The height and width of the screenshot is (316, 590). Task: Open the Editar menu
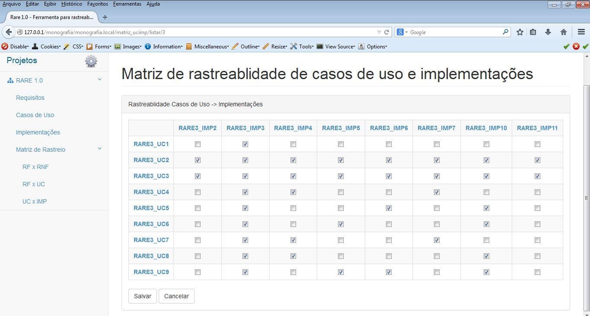(32, 4)
